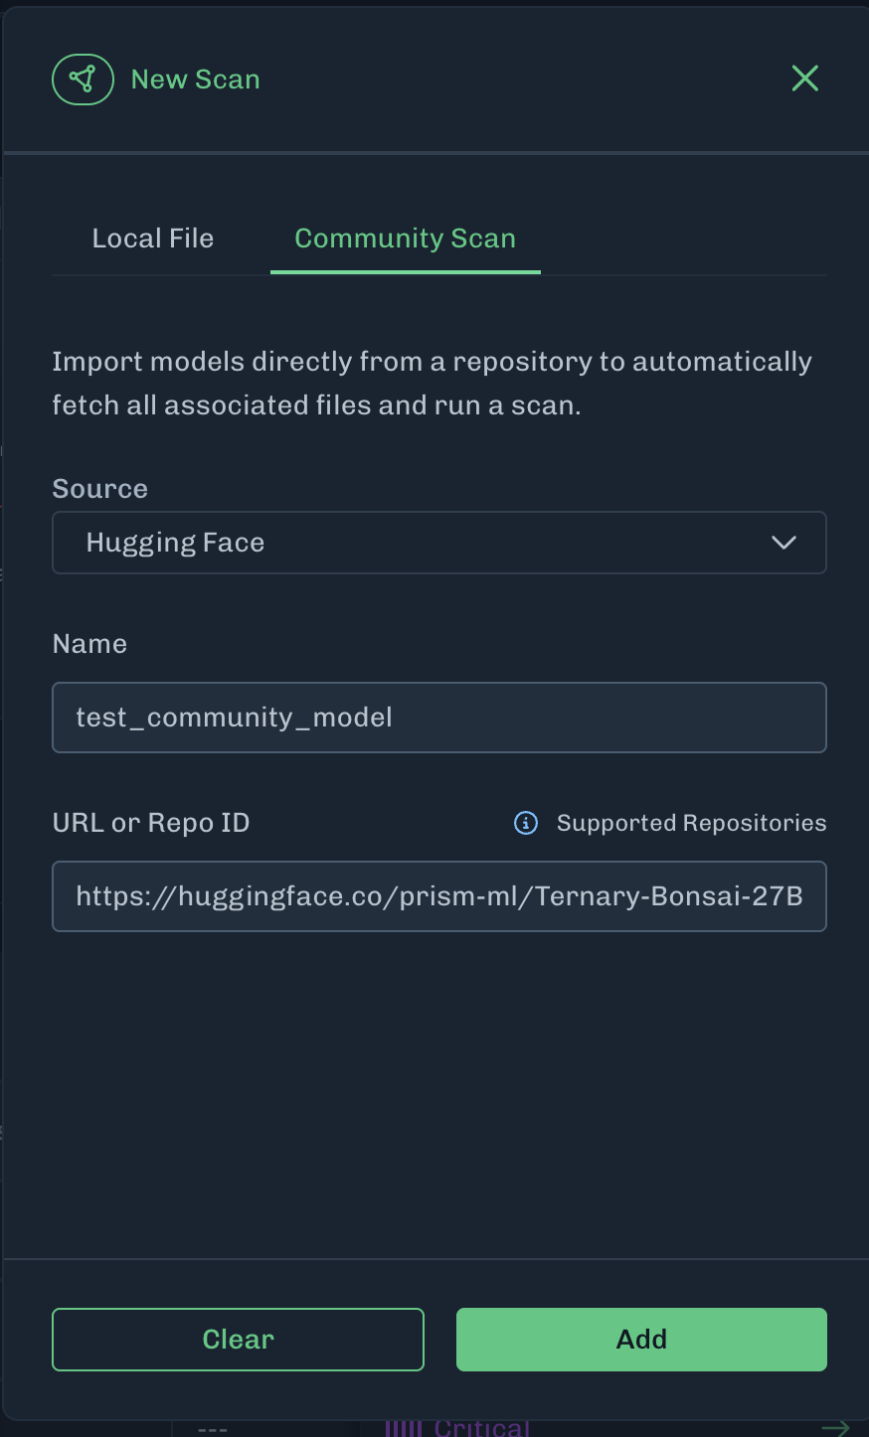Open the Supported Repositories link
Viewport: 869px width, 1437px height.
pos(691,823)
